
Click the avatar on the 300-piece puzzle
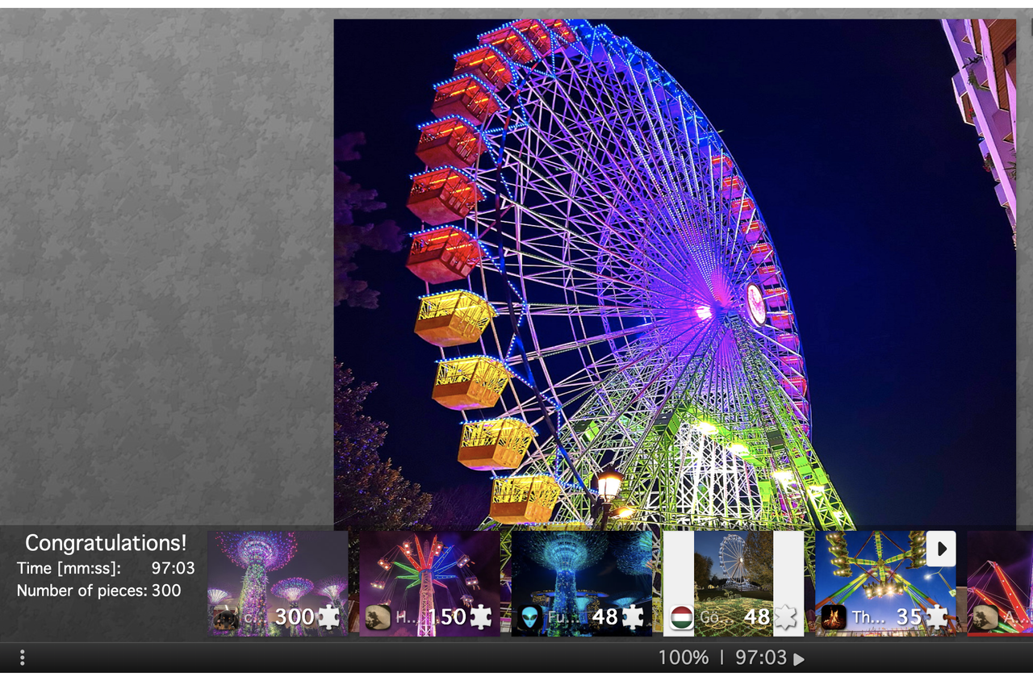pos(226,618)
